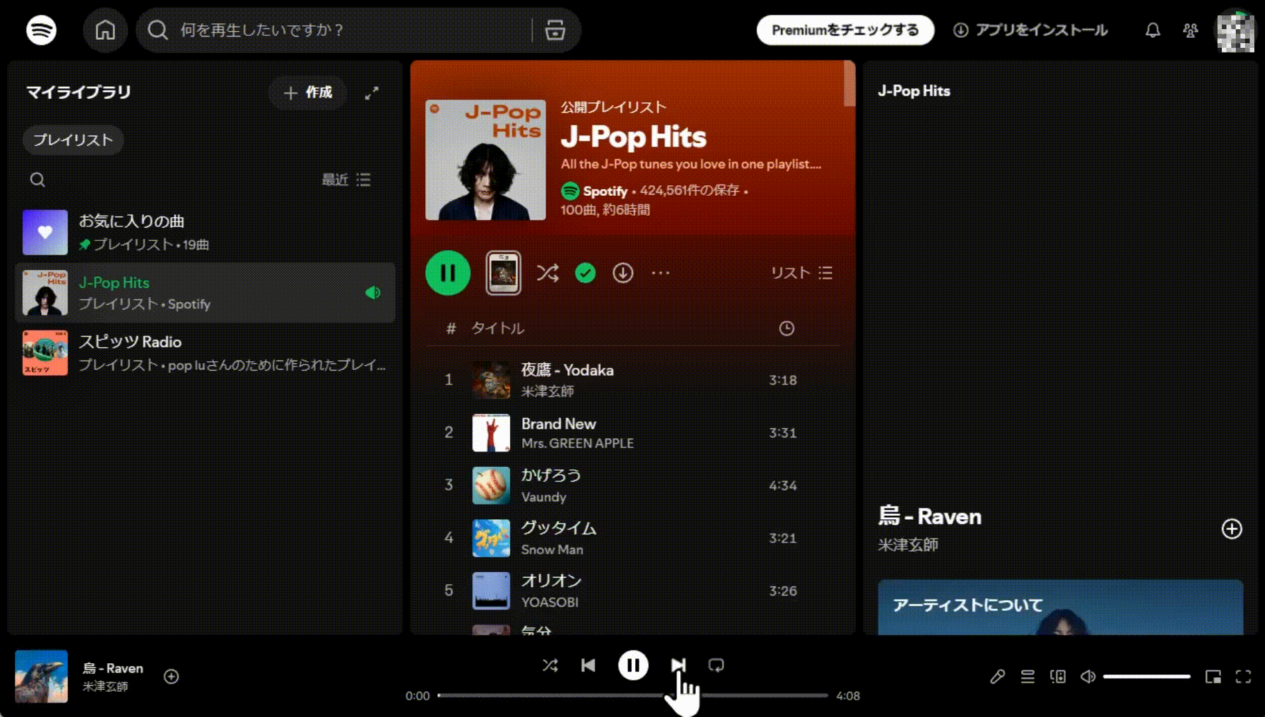Search within My Library

pyautogui.click(x=38, y=180)
